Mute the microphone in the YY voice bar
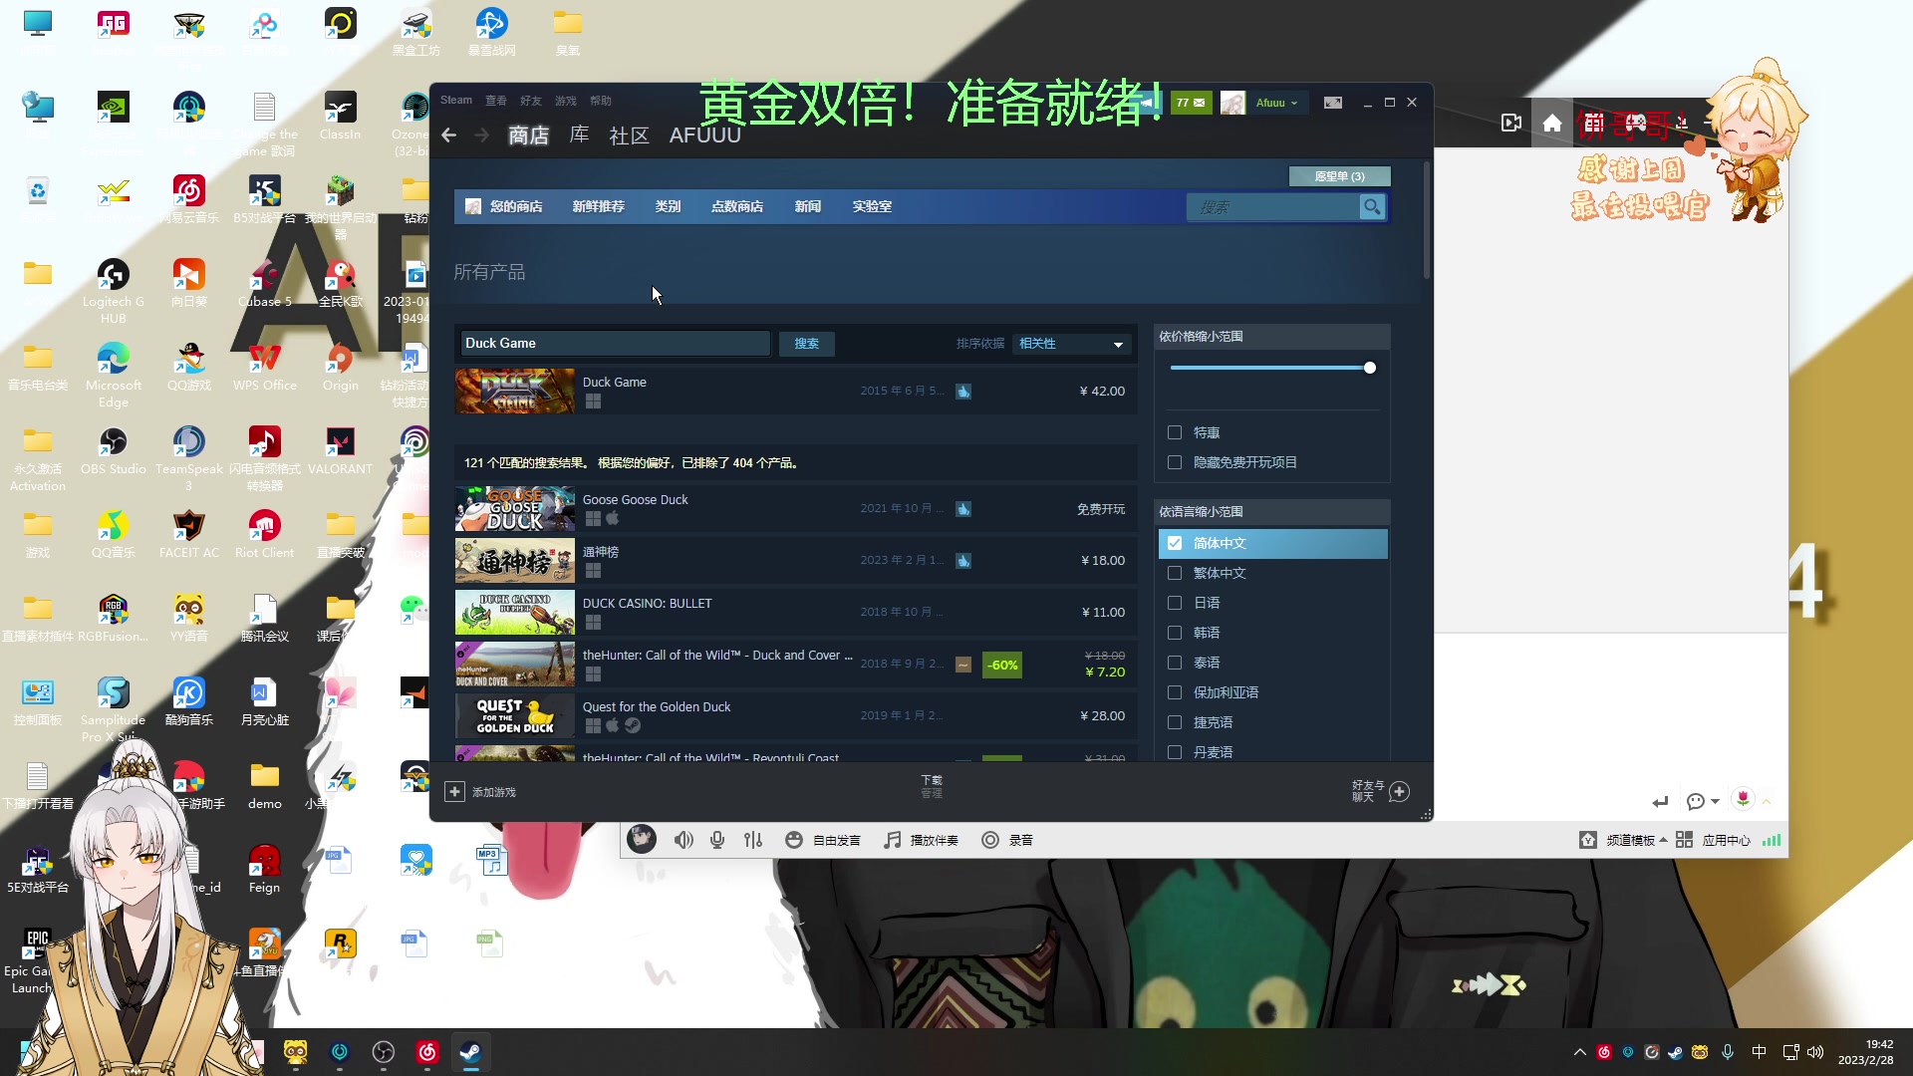The image size is (1913, 1076). click(717, 841)
